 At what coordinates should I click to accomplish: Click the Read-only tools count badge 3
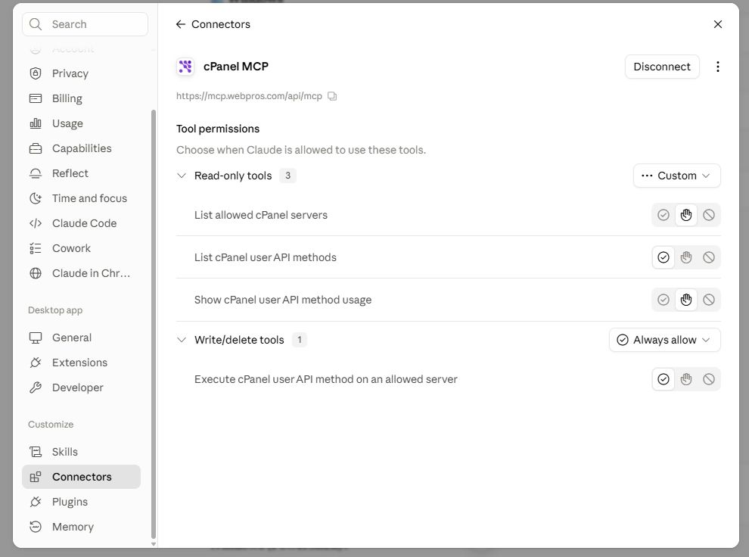click(287, 176)
